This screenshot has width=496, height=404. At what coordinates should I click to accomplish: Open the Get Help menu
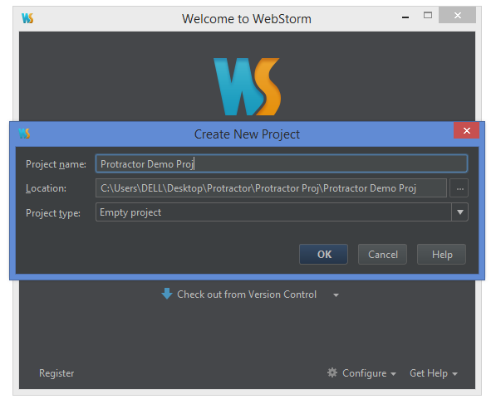coord(434,373)
